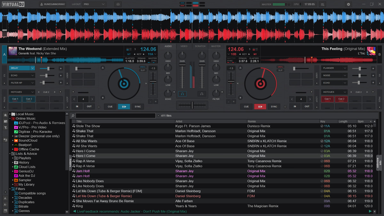Click the SoundCloud icon in the browser tree
The width and height of the screenshot is (384, 216).
(x=16, y=140)
